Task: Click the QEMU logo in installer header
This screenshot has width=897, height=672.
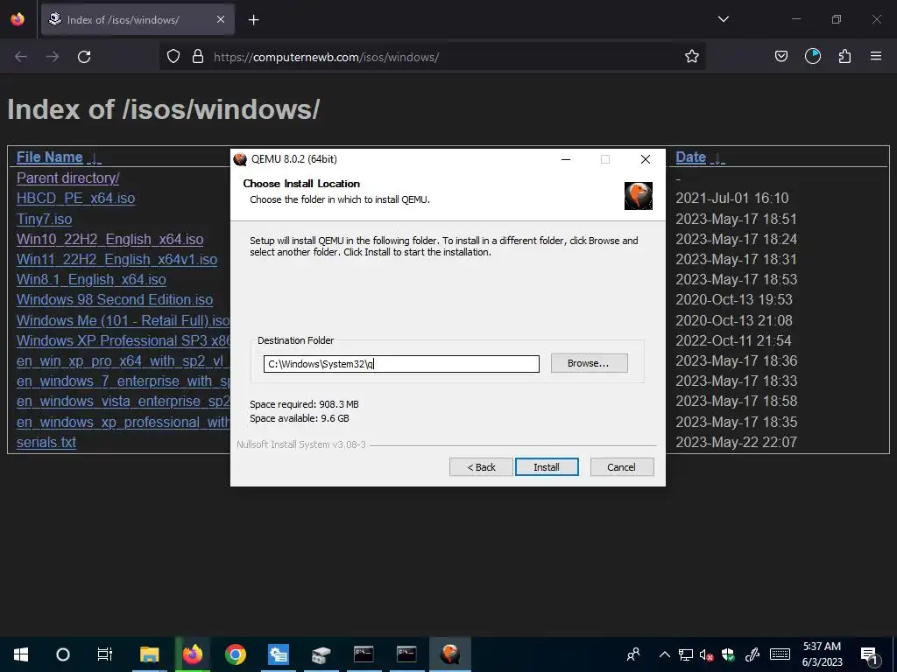Action: 638,195
